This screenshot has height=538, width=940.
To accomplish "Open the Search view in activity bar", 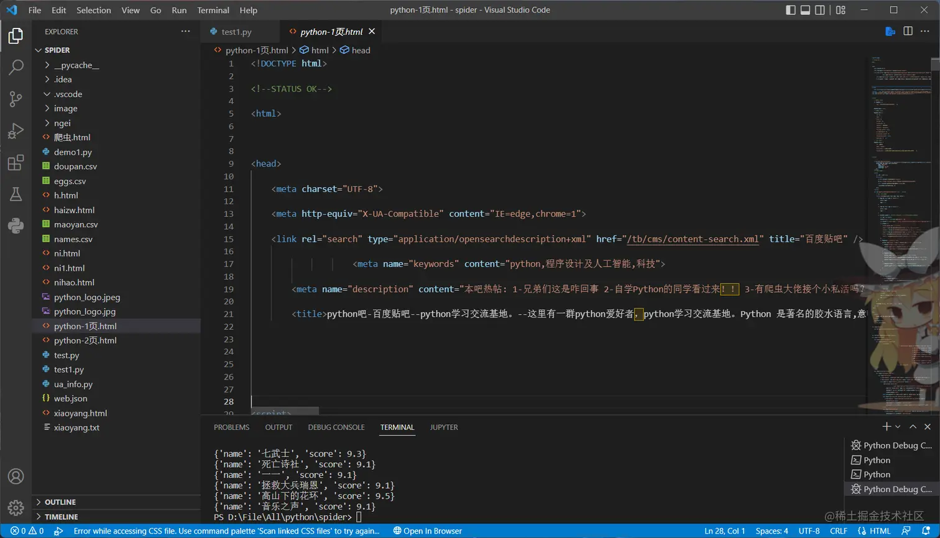I will point(16,67).
